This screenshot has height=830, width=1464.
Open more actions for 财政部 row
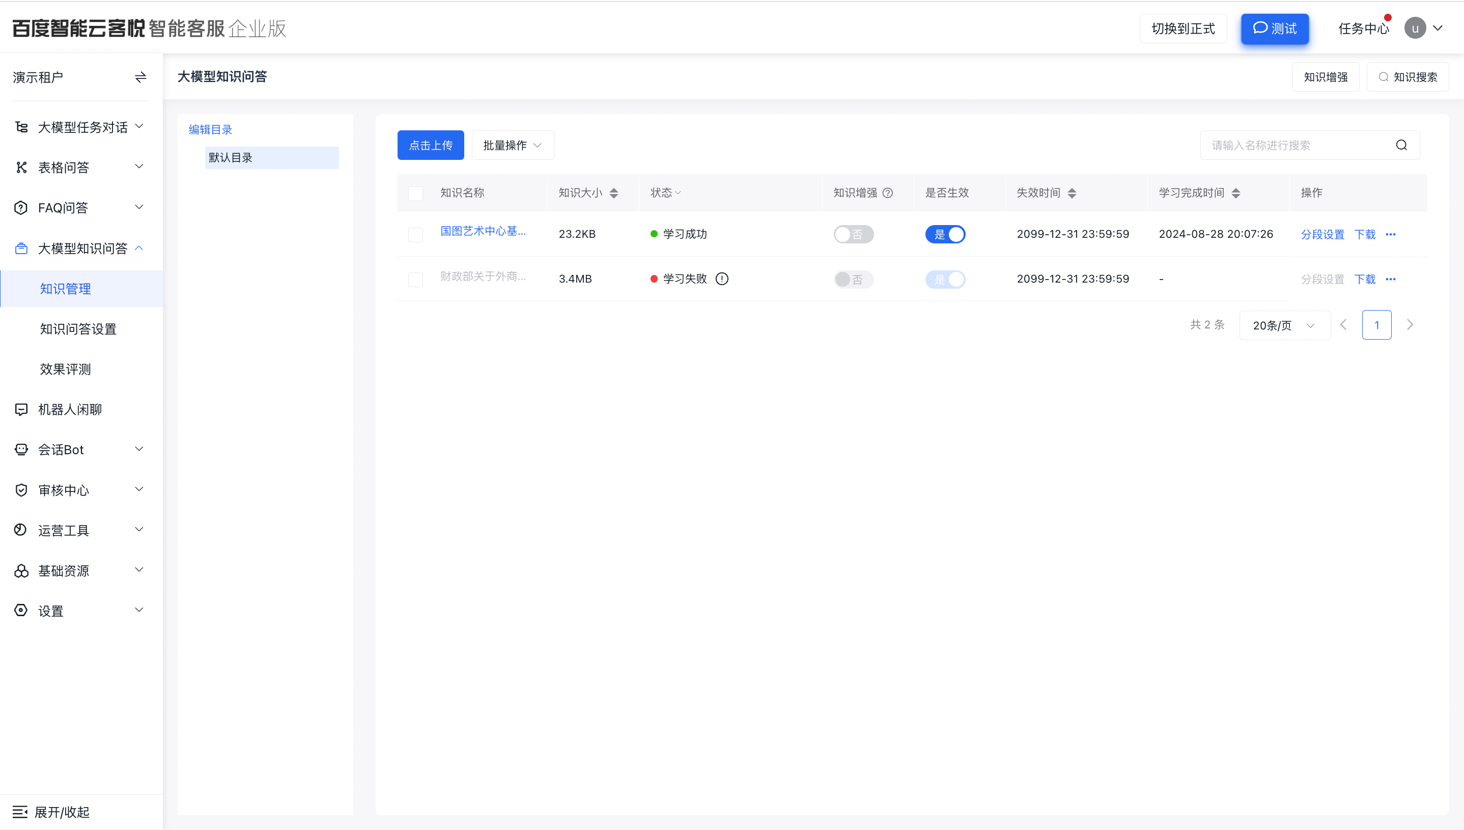tap(1391, 280)
